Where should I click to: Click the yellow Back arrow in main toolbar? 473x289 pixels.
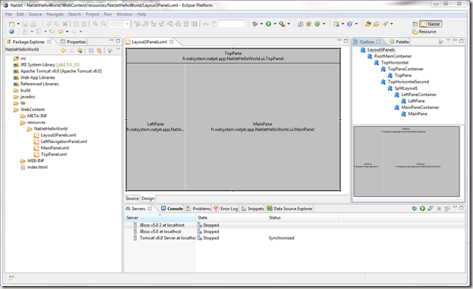tap(61, 31)
